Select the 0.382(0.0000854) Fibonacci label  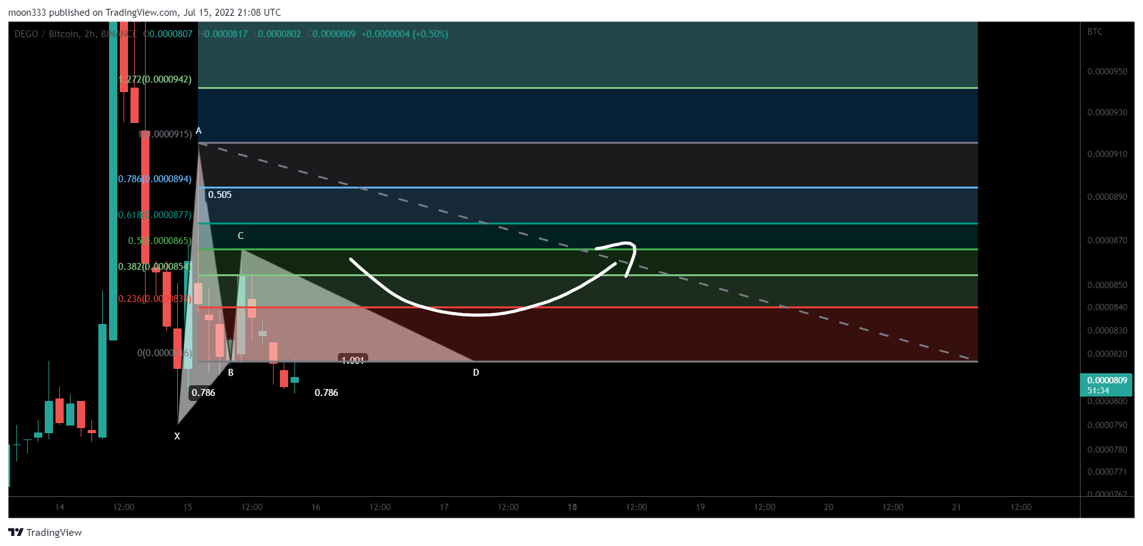tap(155, 267)
